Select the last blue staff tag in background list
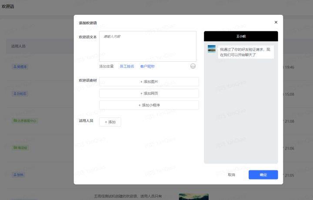Screen dimensions: 313x200 click(x=18, y=175)
